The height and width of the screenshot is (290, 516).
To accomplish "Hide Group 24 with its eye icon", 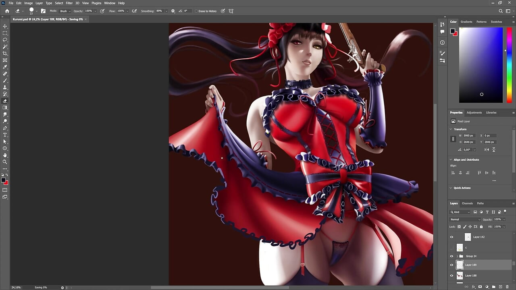I will (x=451, y=256).
